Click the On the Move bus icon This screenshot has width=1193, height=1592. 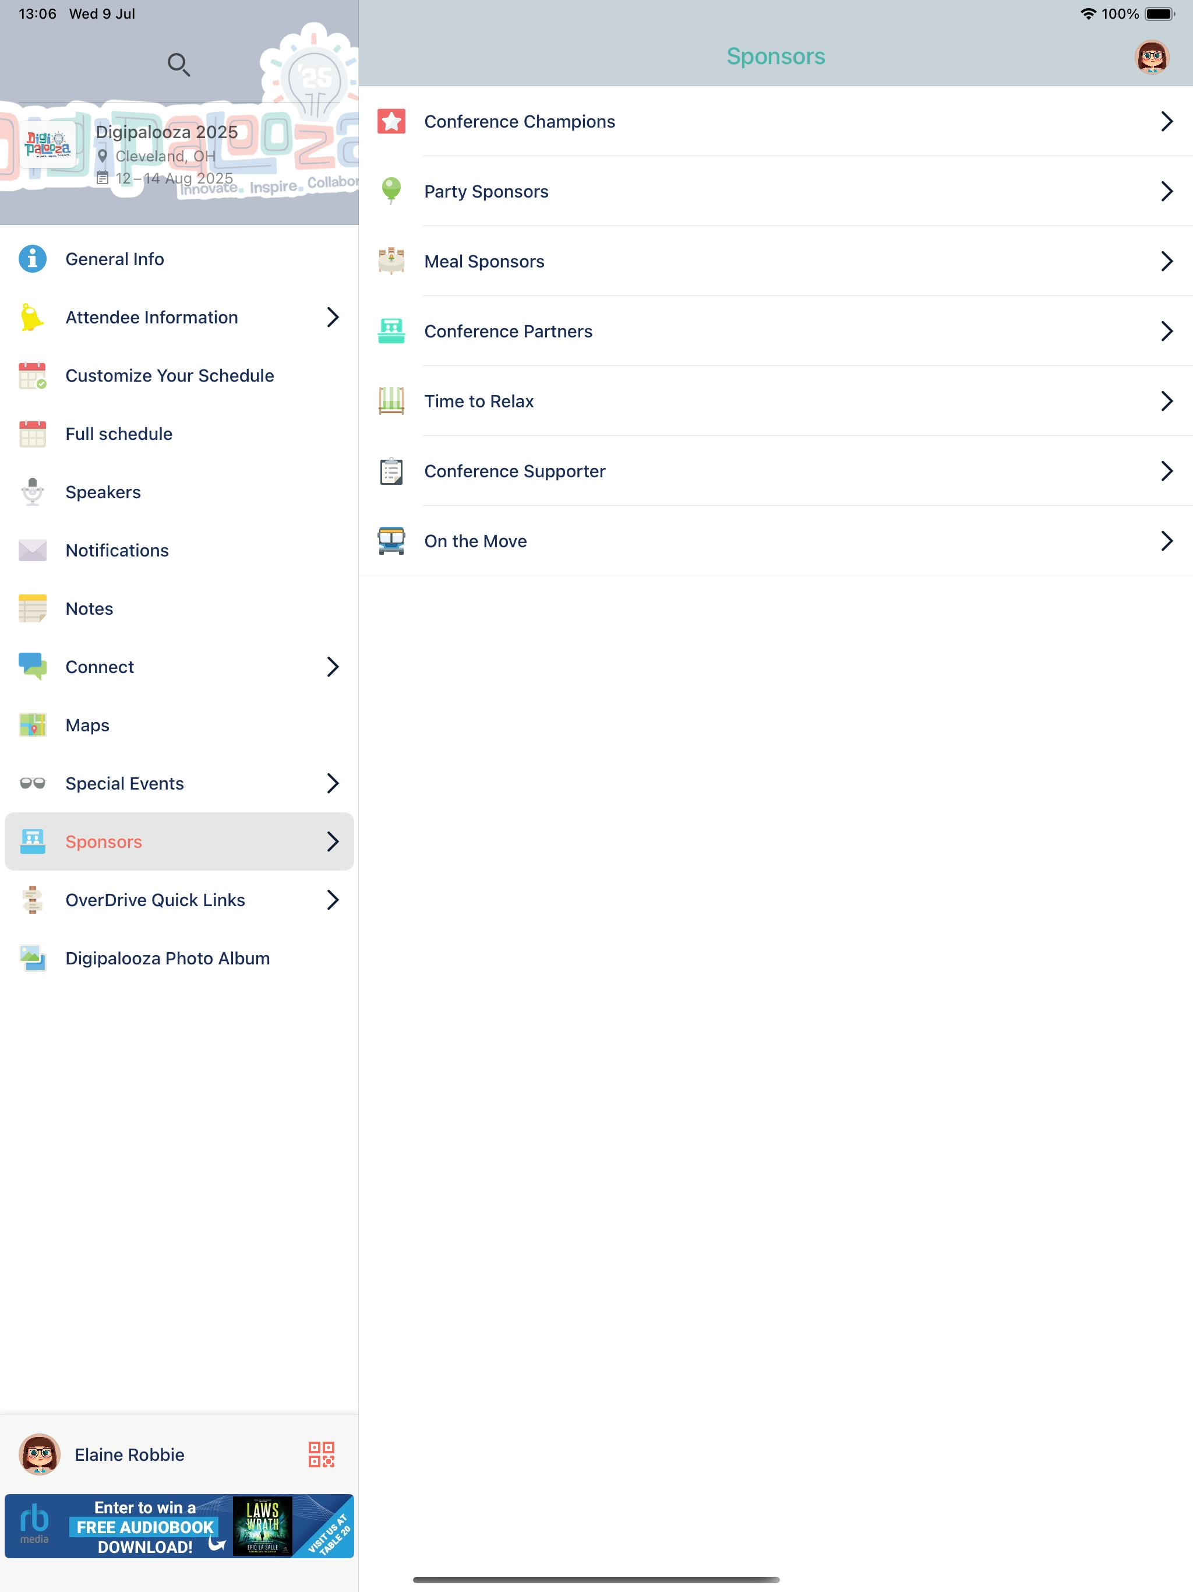coord(391,541)
